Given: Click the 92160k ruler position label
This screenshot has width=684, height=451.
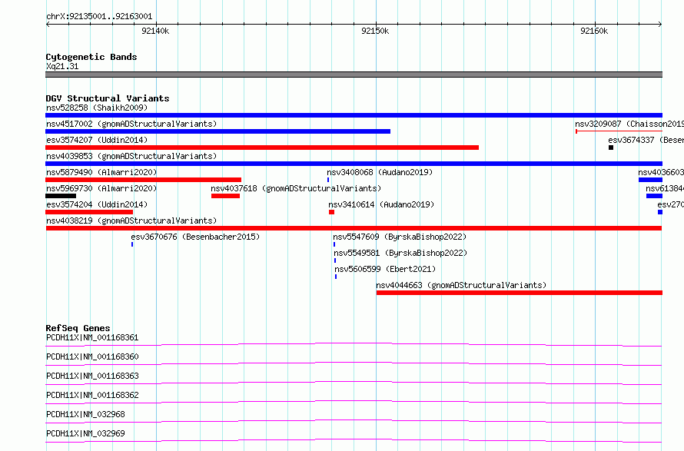Looking at the screenshot, I should click(594, 31).
